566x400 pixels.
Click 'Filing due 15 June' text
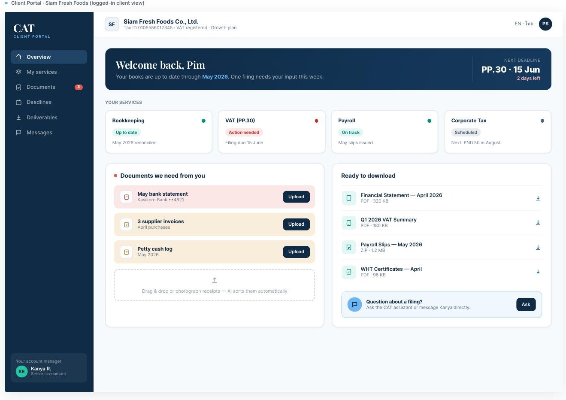point(244,142)
